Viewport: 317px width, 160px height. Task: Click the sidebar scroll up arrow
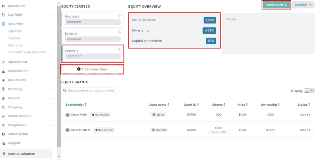(x=59, y=4)
